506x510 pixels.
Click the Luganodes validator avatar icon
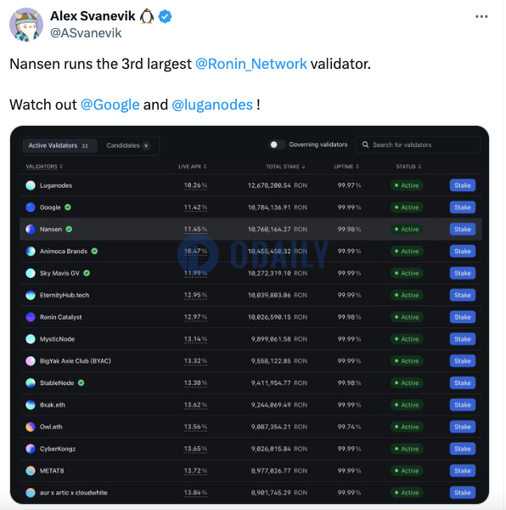pyautogui.click(x=31, y=185)
